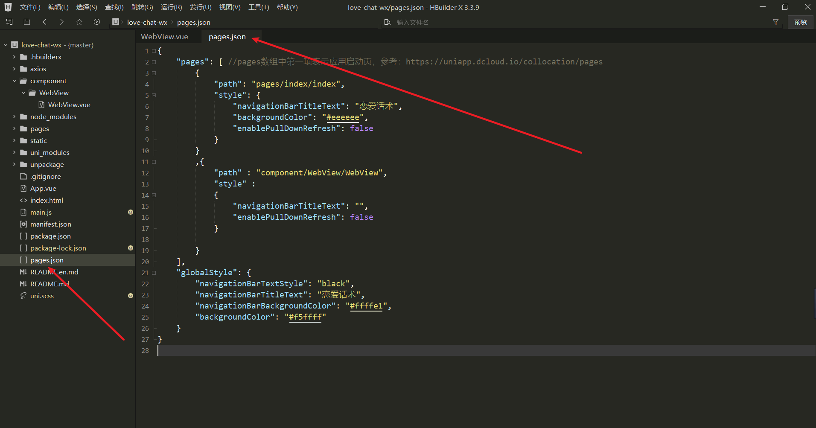Viewport: 816px width, 428px height.
Task: Click the new file toolbar icon
Action: point(9,22)
